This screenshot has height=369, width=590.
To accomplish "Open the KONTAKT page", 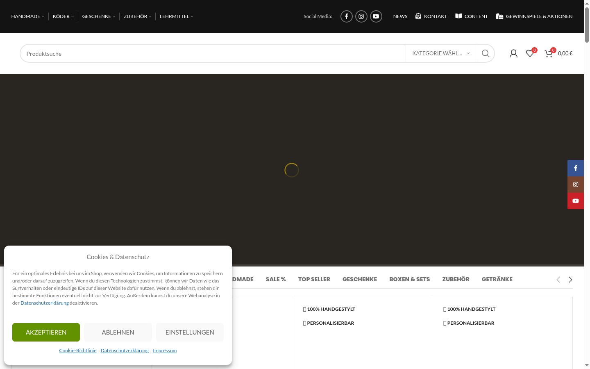I will pyautogui.click(x=431, y=16).
